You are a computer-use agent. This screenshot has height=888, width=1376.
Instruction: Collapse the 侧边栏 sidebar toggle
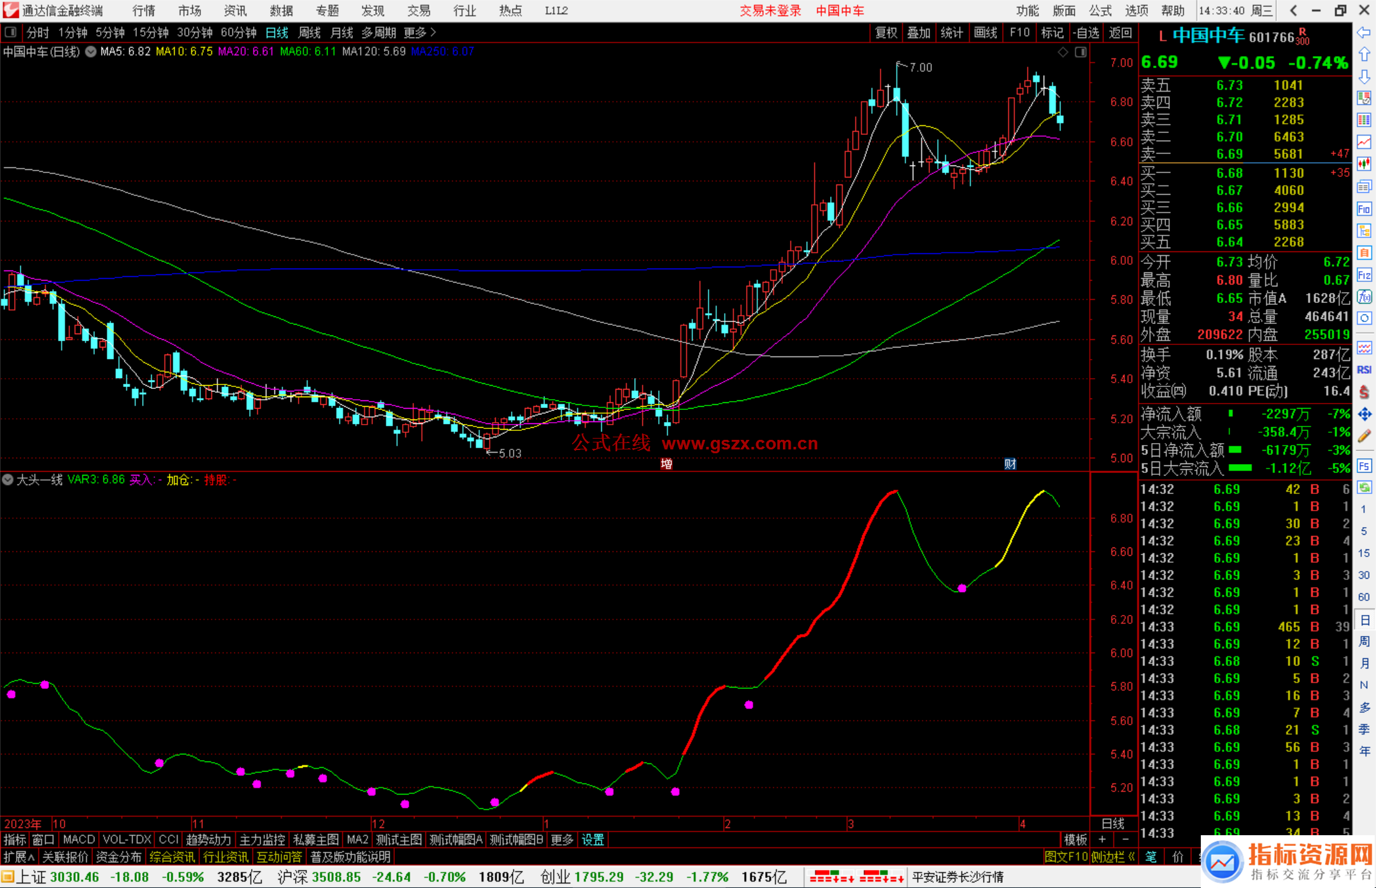1113,857
